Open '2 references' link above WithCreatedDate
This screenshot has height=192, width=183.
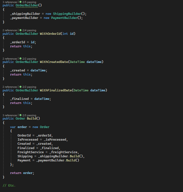10,59
